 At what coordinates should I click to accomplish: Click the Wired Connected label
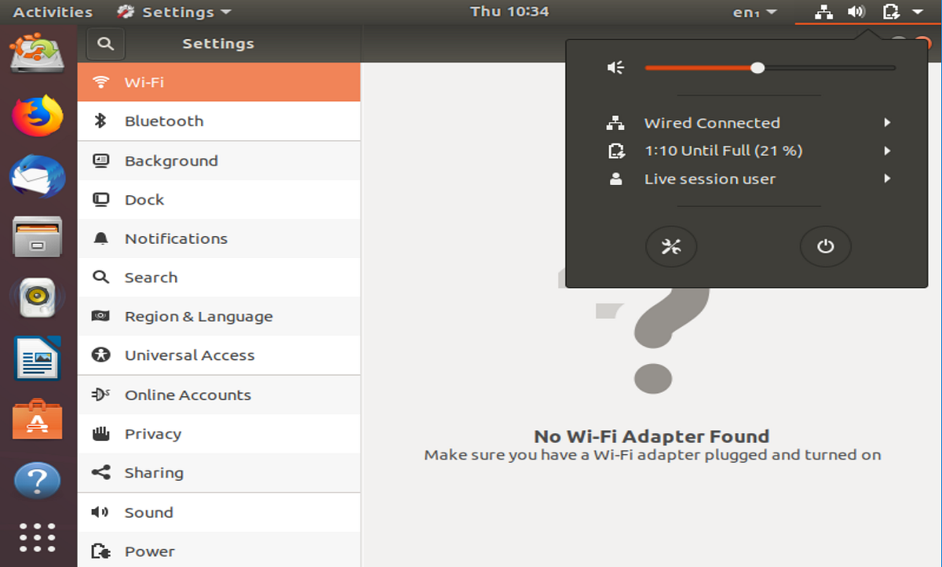tap(712, 123)
